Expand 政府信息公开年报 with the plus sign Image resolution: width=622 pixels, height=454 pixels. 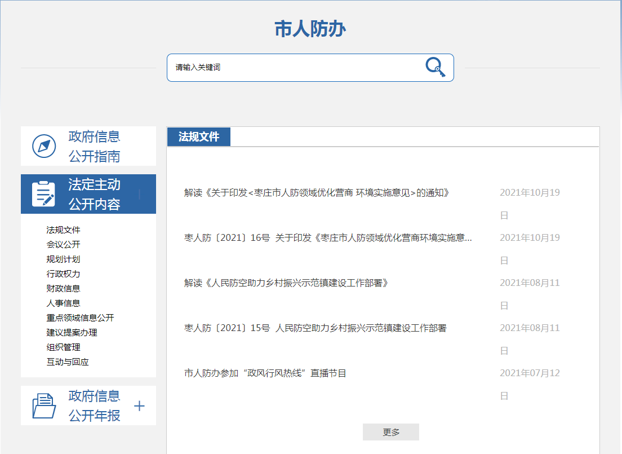point(139,406)
